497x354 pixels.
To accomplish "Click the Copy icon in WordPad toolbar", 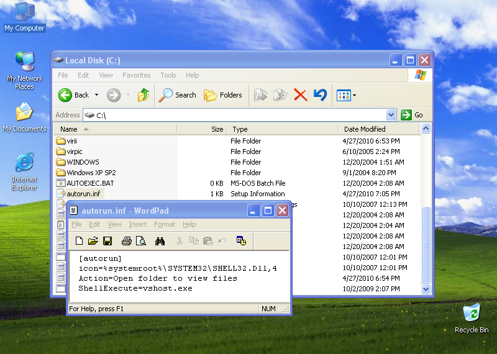I will click(x=194, y=241).
